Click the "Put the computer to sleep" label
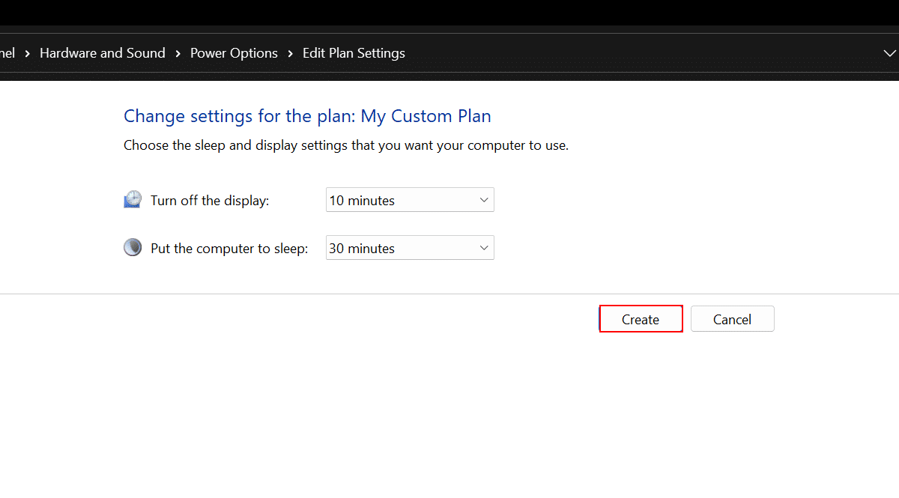Viewport: 899px width, 498px height. [229, 249]
